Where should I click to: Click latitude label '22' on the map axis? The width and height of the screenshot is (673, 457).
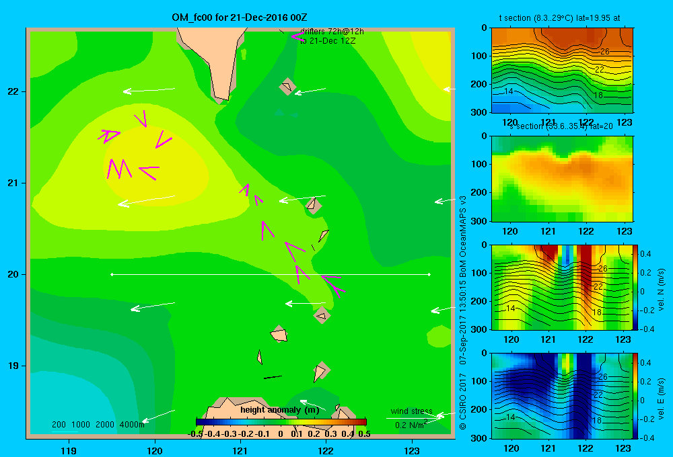click(x=13, y=92)
